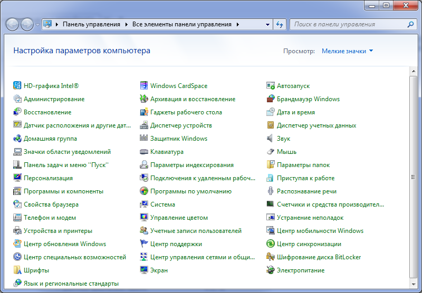This screenshot has height=293, width=422.
Task: Select Все элементы панели управления breadcrumb
Action: [x=181, y=24]
